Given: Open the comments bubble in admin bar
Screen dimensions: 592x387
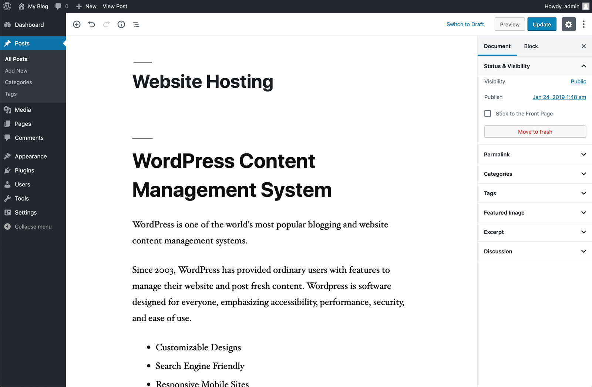Looking at the screenshot, I should tap(58, 6).
